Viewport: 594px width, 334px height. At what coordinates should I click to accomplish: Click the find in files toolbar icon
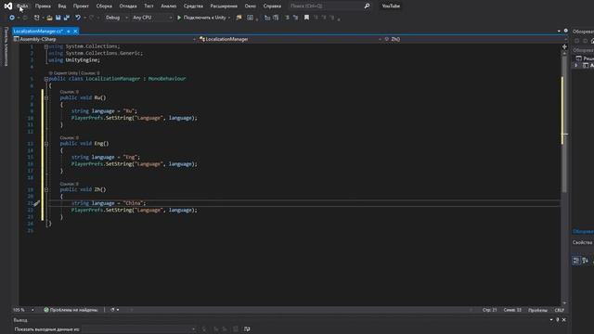(239, 18)
